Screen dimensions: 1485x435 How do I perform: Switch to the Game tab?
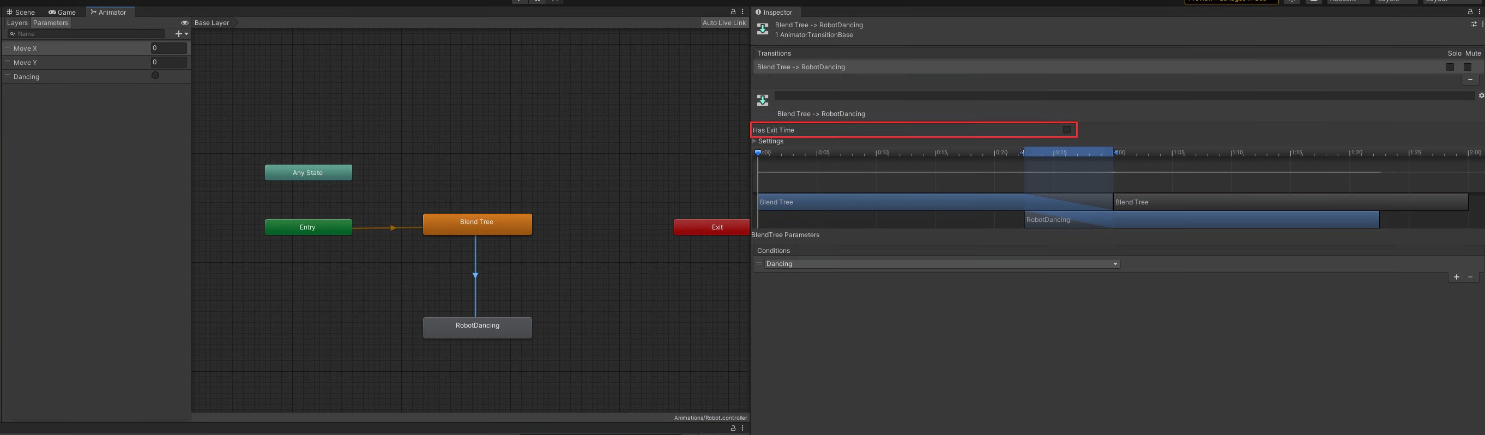click(x=62, y=12)
